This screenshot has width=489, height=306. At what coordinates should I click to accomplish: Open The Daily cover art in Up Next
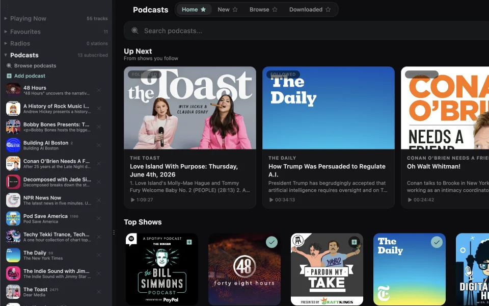point(329,108)
